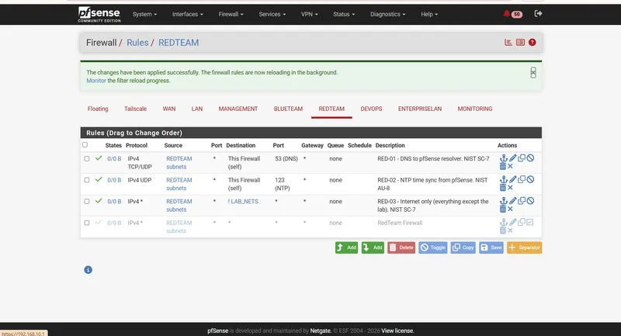Click the anchor icon on the RED-01 rule
This screenshot has width=621, height=336.
point(503,158)
